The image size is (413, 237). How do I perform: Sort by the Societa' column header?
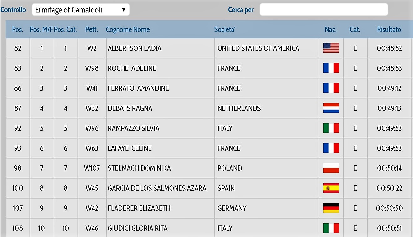point(225,30)
